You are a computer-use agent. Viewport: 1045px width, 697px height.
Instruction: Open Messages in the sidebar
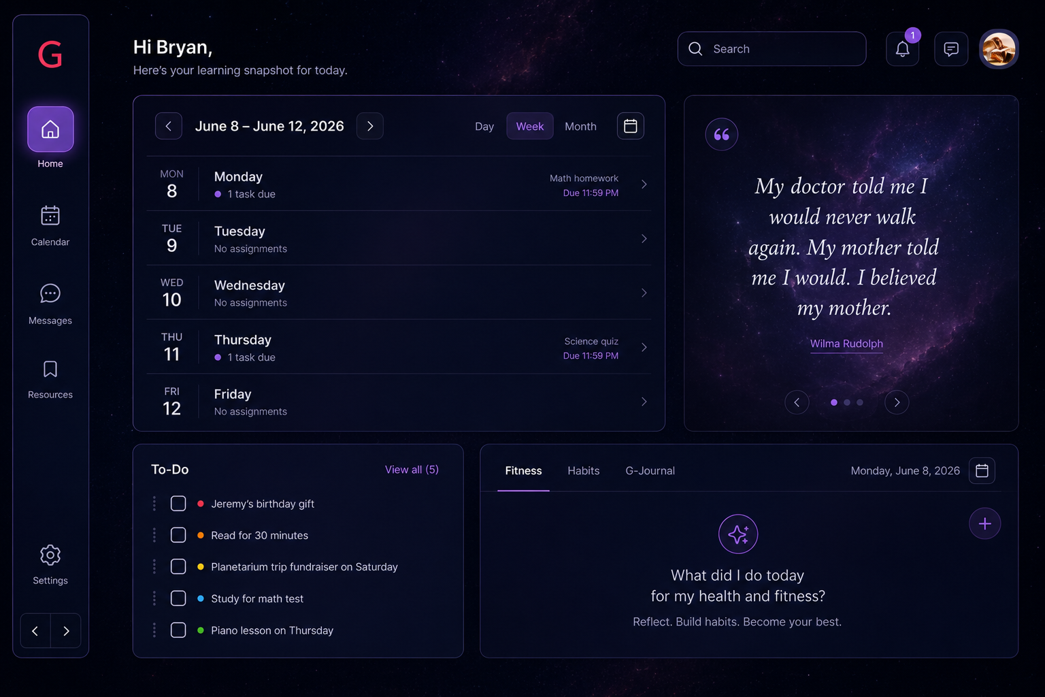(50, 293)
